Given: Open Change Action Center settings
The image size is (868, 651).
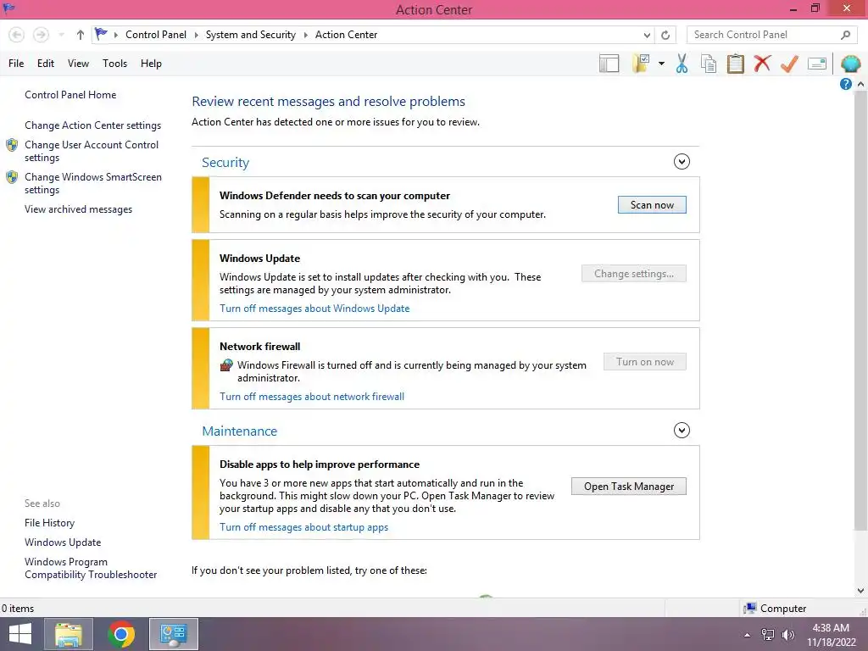Looking at the screenshot, I should click(93, 125).
